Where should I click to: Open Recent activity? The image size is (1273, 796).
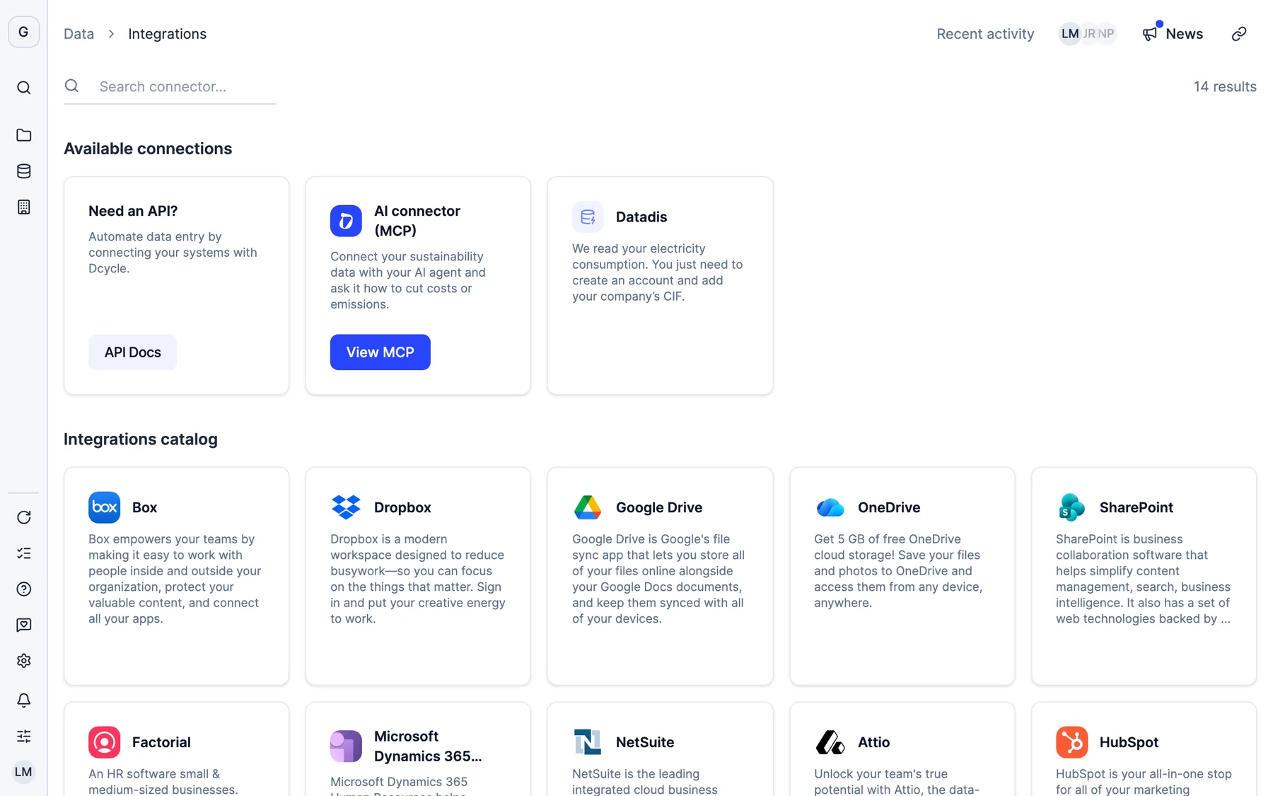point(985,34)
